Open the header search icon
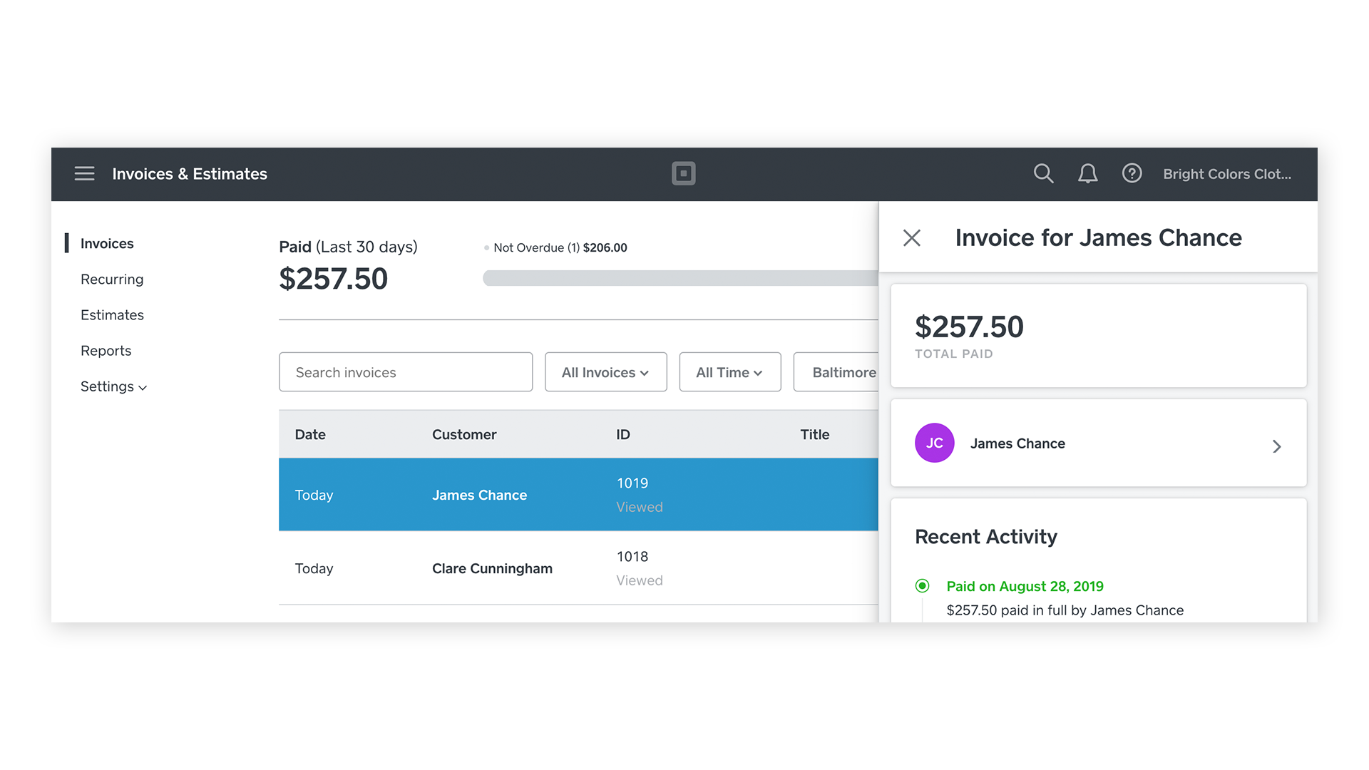Viewport: 1369px width, 770px height. tap(1043, 173)
